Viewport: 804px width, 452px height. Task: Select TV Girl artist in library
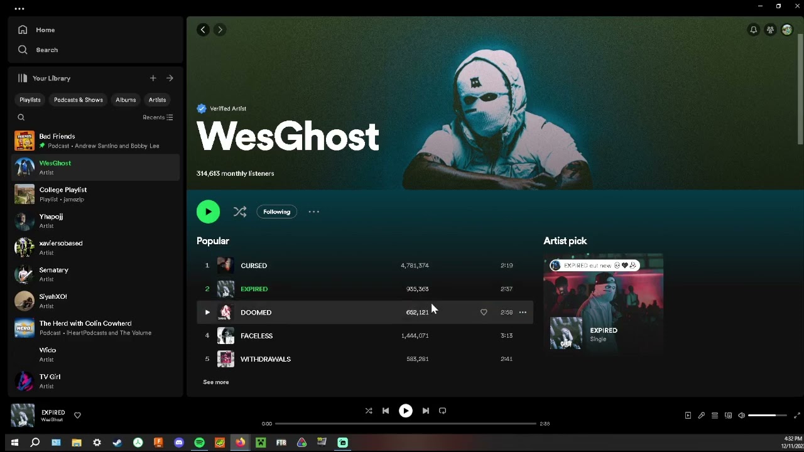coord(95,381)
